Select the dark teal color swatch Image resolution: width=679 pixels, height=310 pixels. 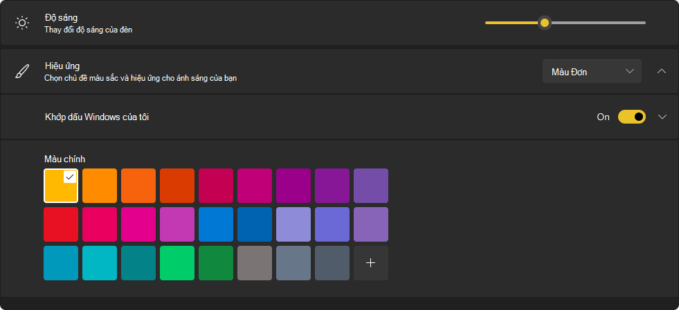(138, 263)
